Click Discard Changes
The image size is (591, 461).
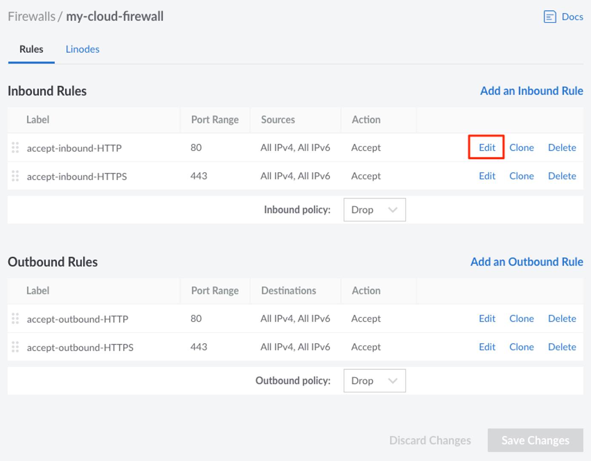click(x=430, y=440)
